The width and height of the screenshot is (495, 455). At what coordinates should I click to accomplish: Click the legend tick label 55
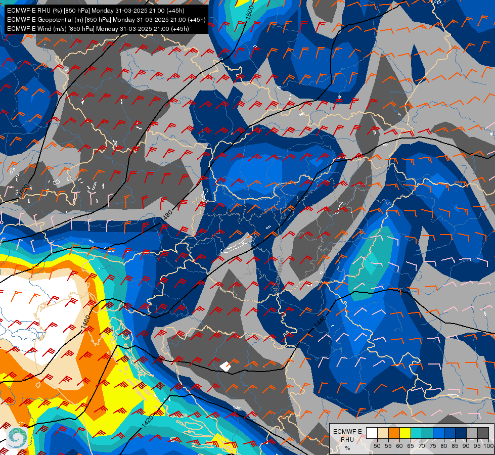pos(388,446)
